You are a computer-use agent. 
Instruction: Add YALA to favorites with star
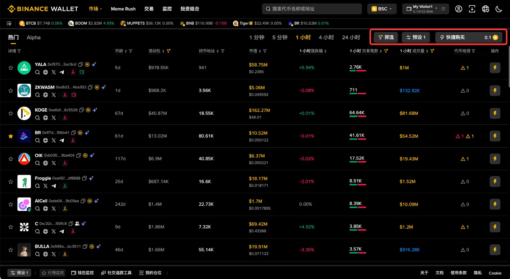[x=11, y=68]
